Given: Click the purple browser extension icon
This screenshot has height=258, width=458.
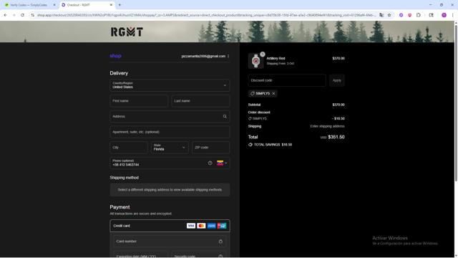Looking at the screenshot, I should [401, 15].
